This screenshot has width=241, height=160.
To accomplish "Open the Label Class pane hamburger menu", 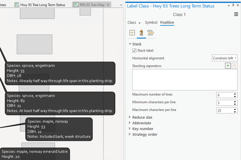I will 236,15.
